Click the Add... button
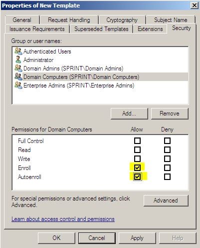 tap(129, 113)
